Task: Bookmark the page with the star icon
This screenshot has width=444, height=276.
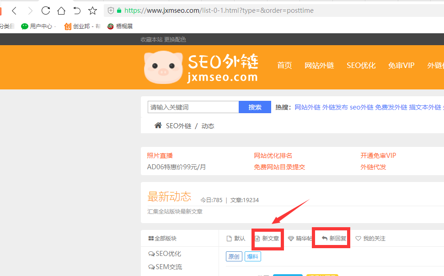Action: point(92,11)
